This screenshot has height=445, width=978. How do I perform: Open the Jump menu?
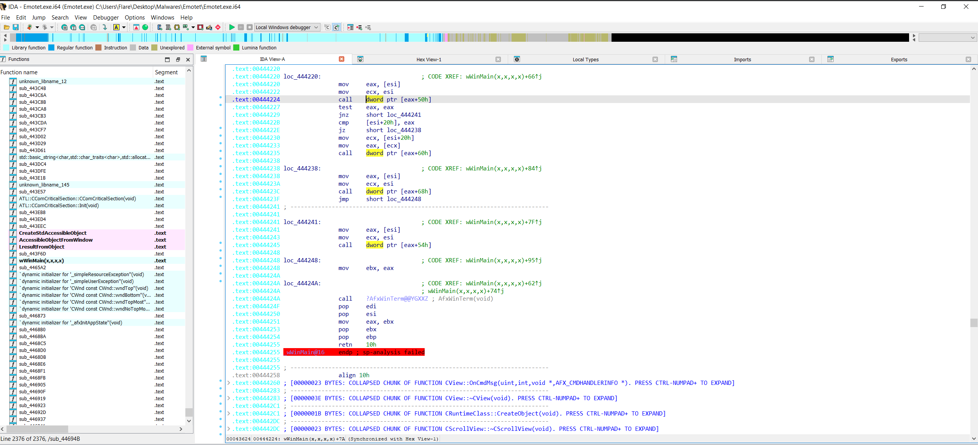click(x=38, y=18)
